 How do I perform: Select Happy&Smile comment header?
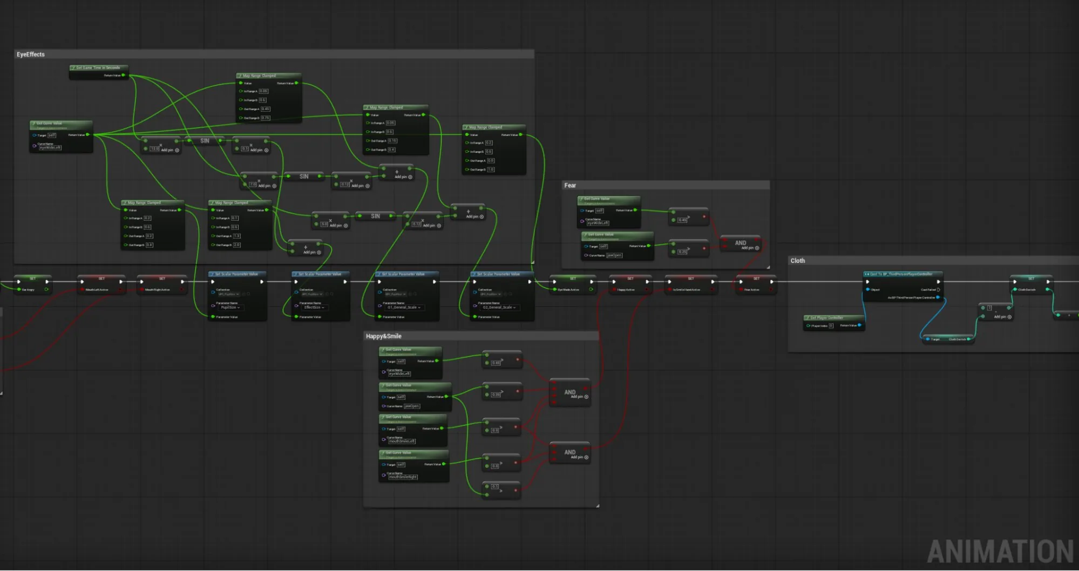pos(481,336)
